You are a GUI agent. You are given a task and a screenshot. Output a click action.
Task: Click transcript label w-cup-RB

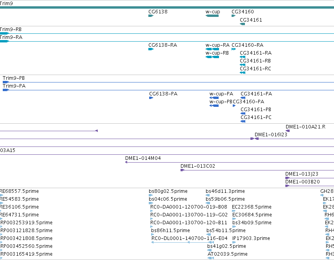click(x=217, y=53)
